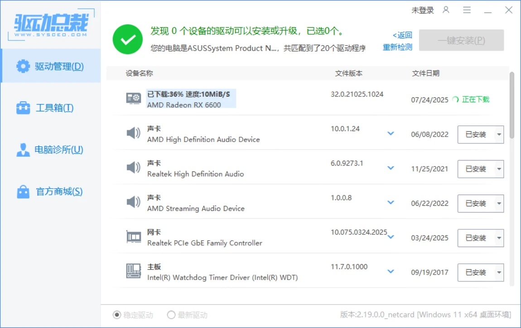
Task: Click the speaker icon for Realtek High Definition Audio
Action: (133, 168)
